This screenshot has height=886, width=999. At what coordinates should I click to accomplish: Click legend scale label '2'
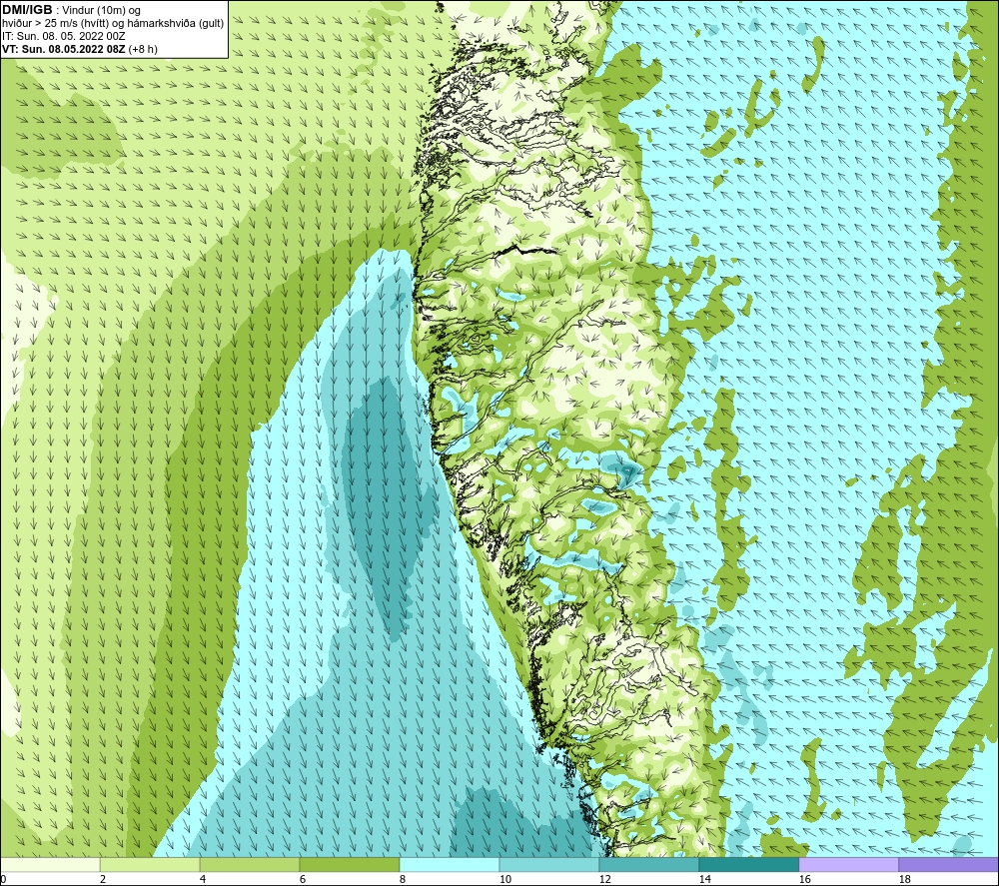103,880
